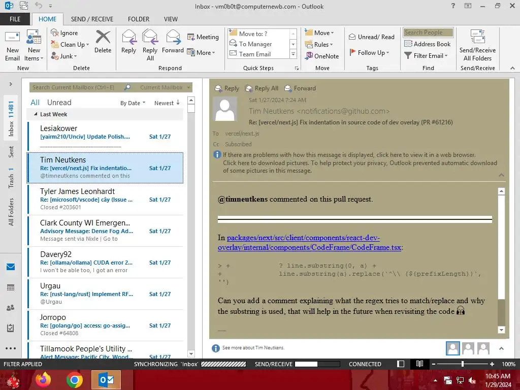Screen dimensions: 520x390
Task: Switch to the SEND / RECEIVE tab
Action: [92, 19]
